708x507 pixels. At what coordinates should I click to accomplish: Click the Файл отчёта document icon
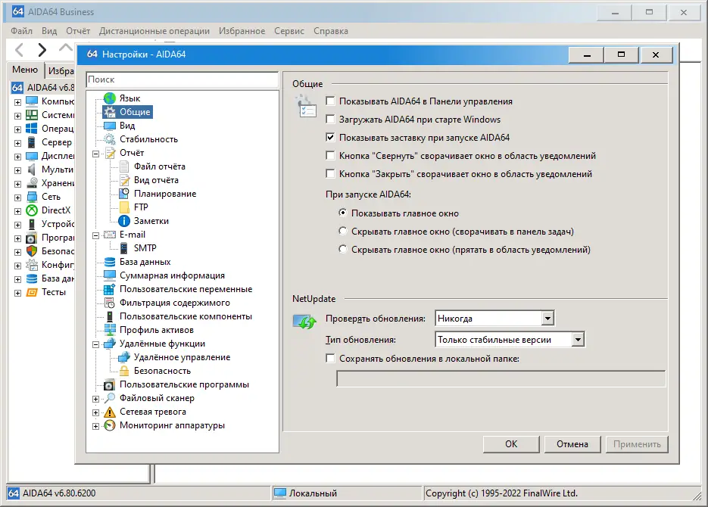click(x=124, y=166)
